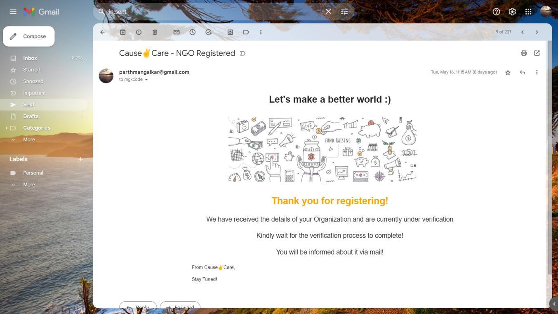558x314 pixels.
Task: Open the Settings gear
Action: point(512,12)
